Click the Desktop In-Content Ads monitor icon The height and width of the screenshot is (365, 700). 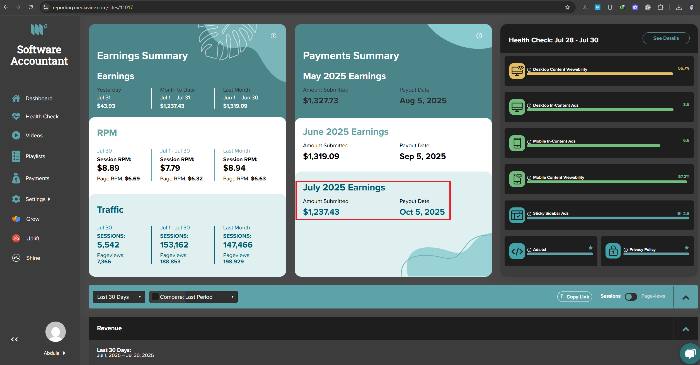coord(517,107)
